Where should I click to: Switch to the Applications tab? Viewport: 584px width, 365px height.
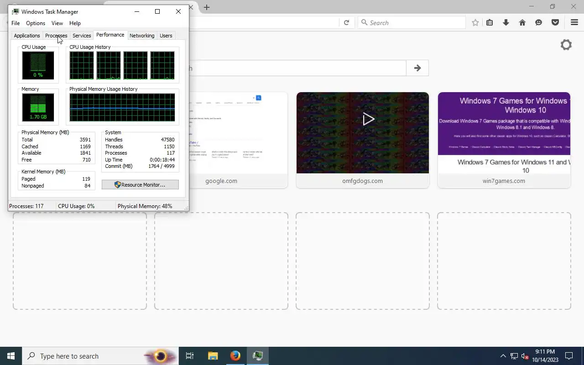(27, 36)
